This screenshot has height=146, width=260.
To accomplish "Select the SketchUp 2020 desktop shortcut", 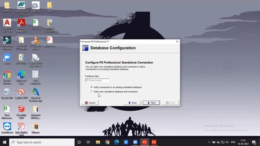I will tap(22, 112).
